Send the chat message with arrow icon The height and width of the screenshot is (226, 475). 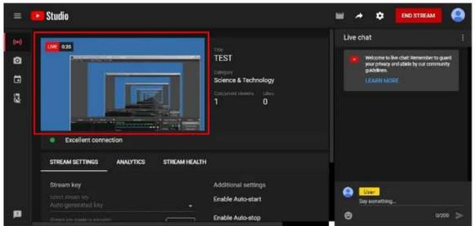(x=459, y=216)
